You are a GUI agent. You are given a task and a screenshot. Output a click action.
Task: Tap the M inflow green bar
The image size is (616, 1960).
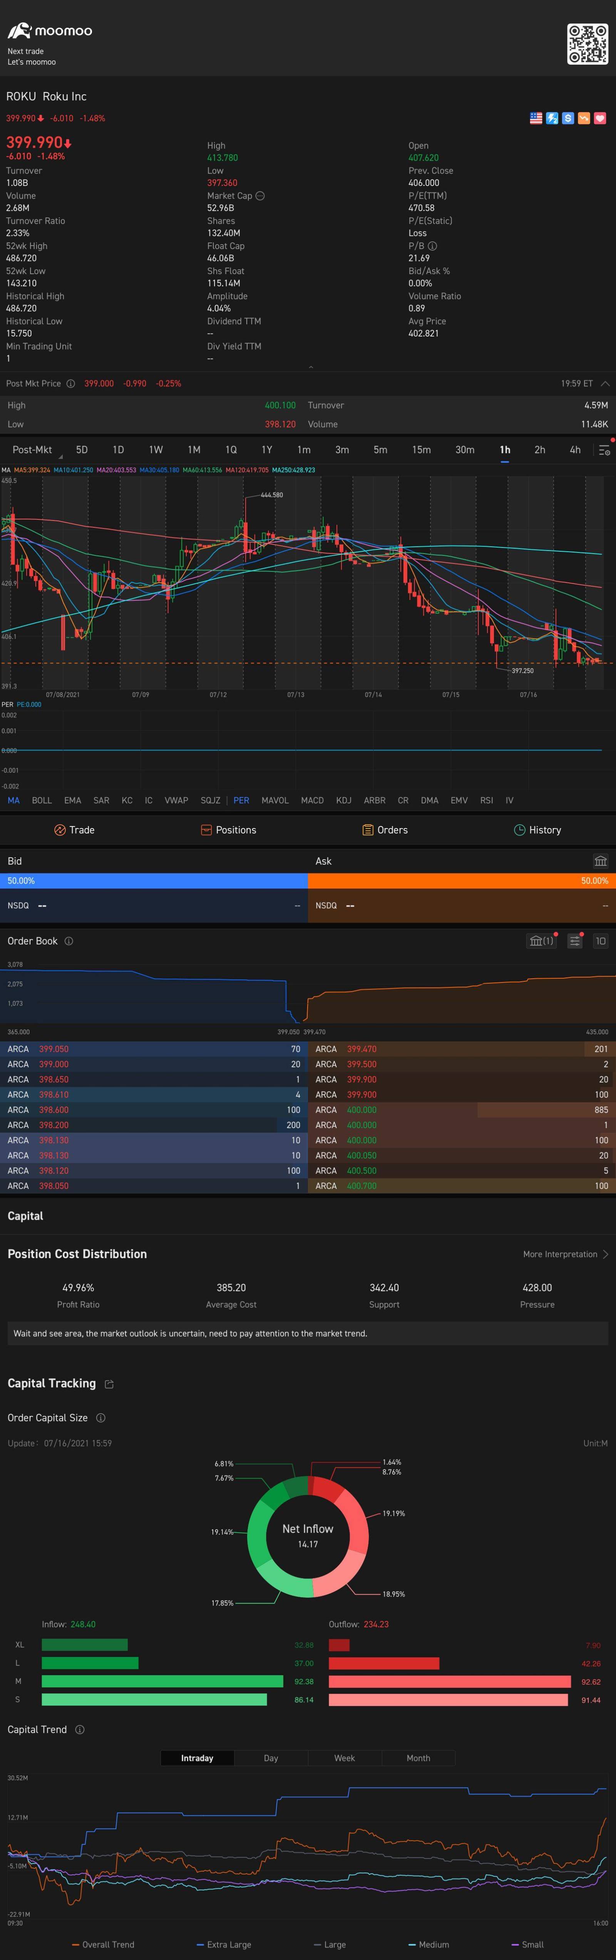click(x=162, y=1682)
